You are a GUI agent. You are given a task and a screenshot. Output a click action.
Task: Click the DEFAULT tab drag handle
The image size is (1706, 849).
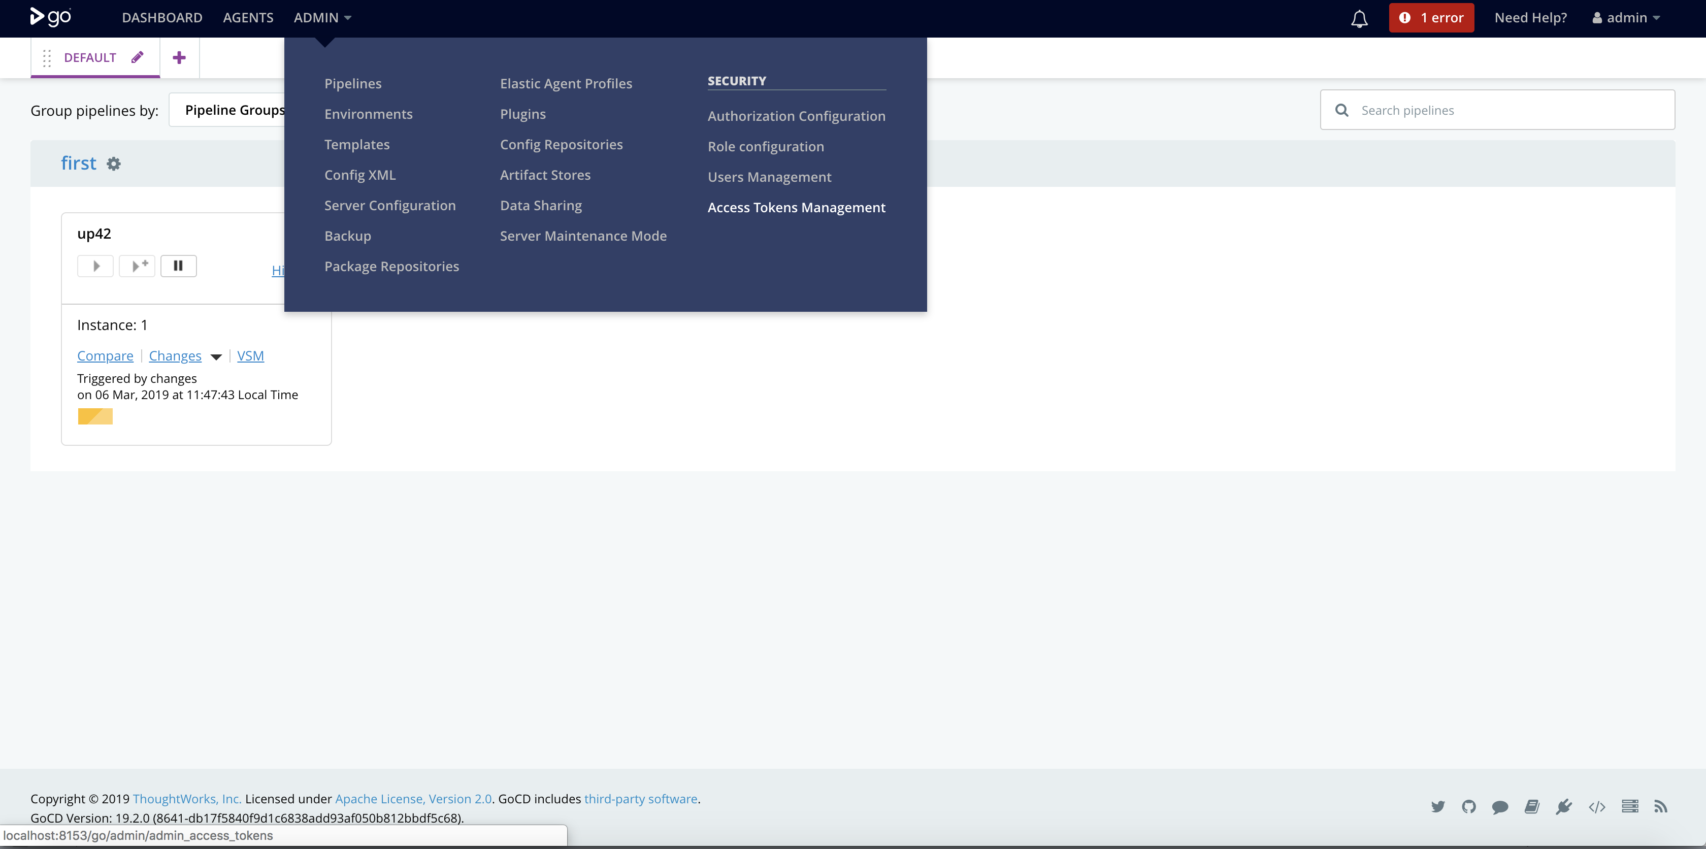(x=47, y=58)
